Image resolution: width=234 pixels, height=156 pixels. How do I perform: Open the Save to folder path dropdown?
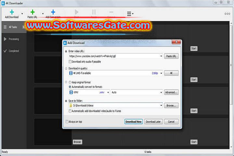click(x=161, y=105)
